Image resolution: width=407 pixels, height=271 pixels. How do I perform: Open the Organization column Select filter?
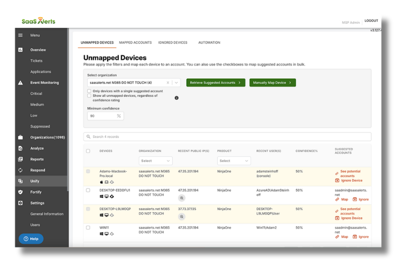point(156,161)
